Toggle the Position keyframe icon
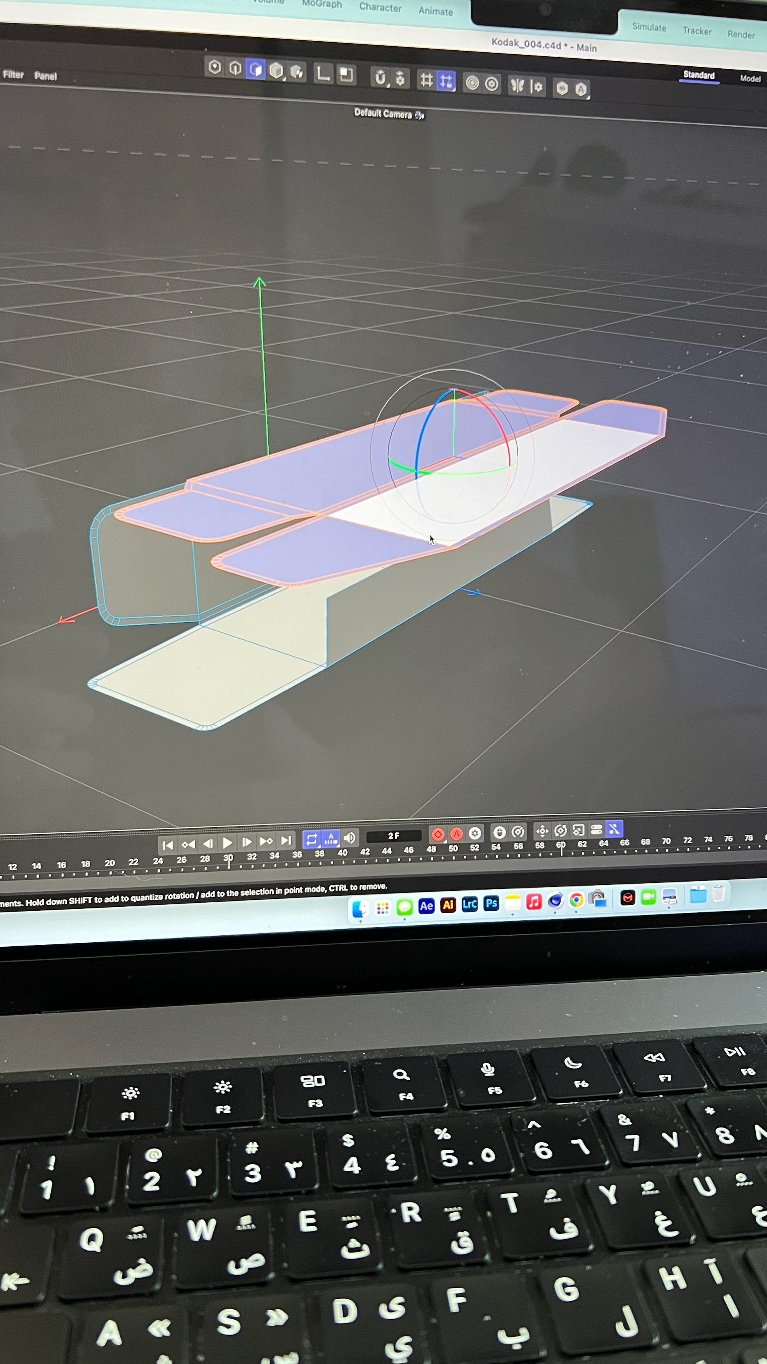The image size is (767, 1364). click(542, 831)
